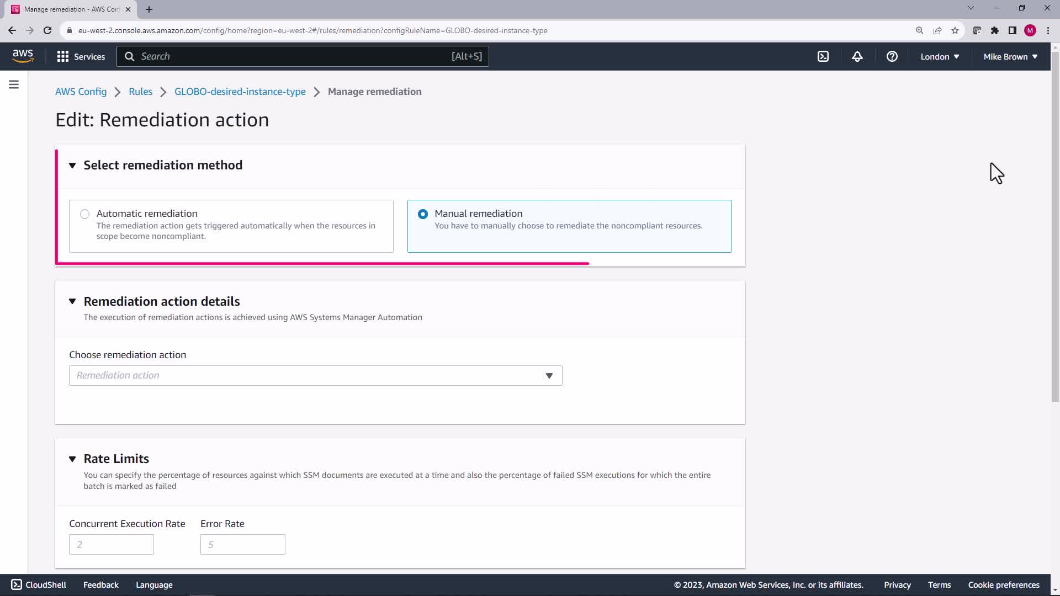
Task: Open the Language option in the footer
Action: click(154, 584)
